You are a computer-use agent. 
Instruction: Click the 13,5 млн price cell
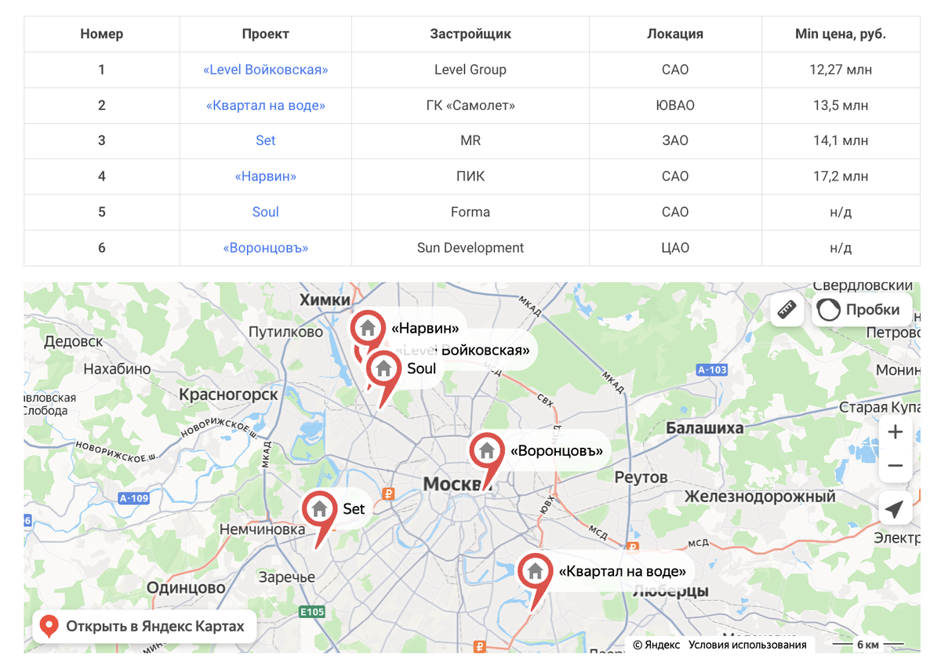pyautogui.click(x=841, y=105)
